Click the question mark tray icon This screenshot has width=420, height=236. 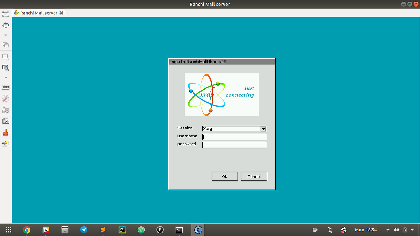point(388,230)
